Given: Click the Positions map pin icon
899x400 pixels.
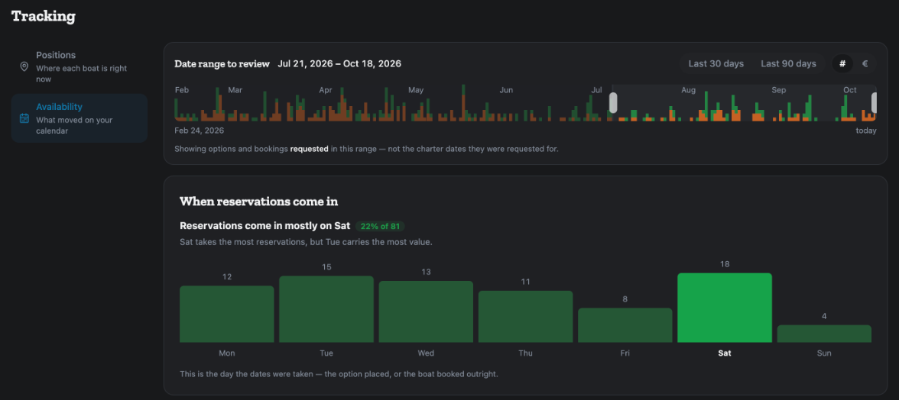Looking at the screenshot, I should 24,67.
